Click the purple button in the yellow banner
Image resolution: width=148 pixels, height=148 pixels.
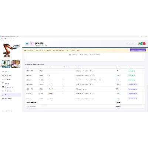click(x=138, y=50)
